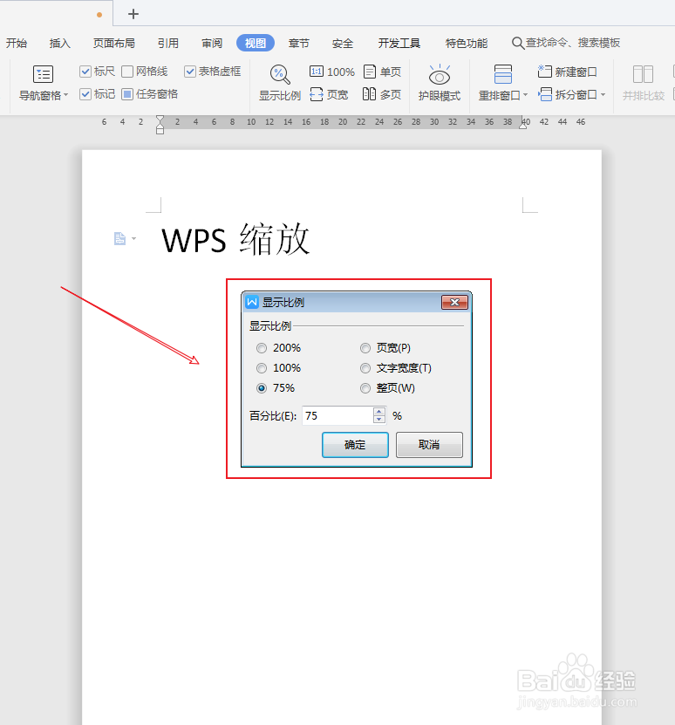Screen dimensions: 675x725
Task: Open the 特色功能 ribbon tab
Action: pos(466,43)
